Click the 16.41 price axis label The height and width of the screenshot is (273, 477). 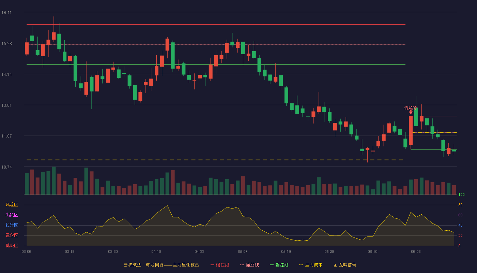(6, 13)
